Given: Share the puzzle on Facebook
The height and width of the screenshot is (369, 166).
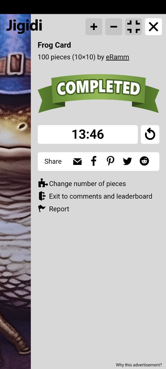Looking at the screenshot, I should click(94, 161).
